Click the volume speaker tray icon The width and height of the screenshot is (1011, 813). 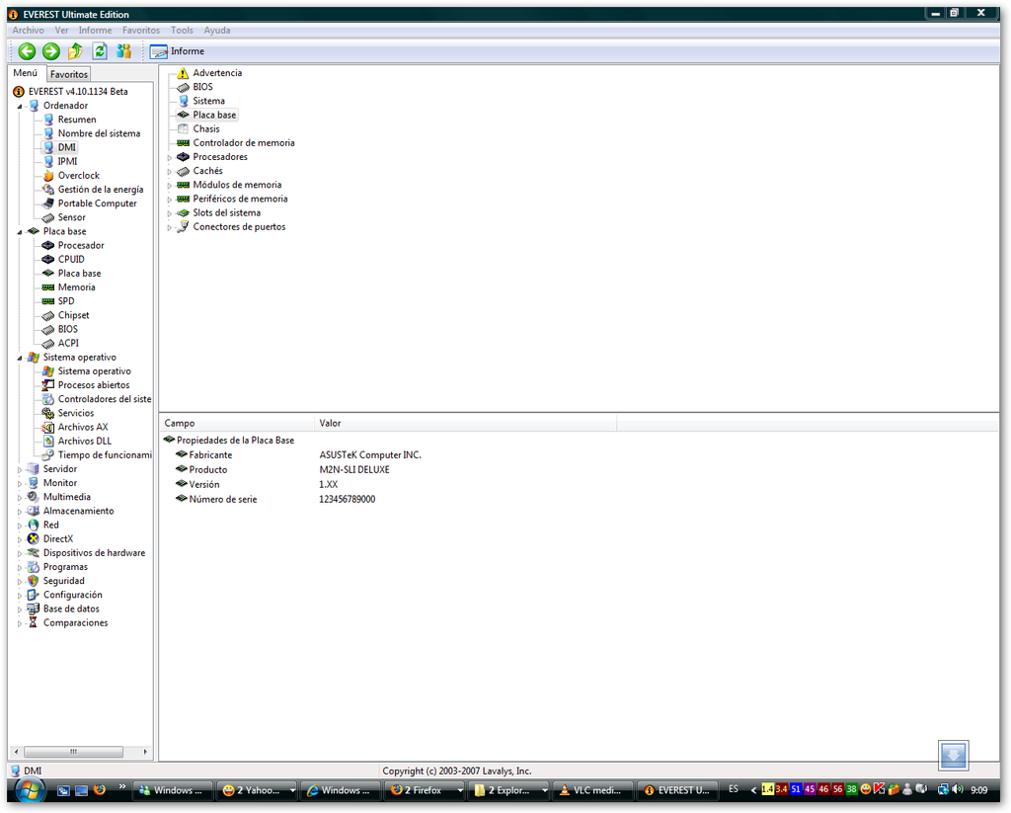pyautogui.click(x=957, y=789)
